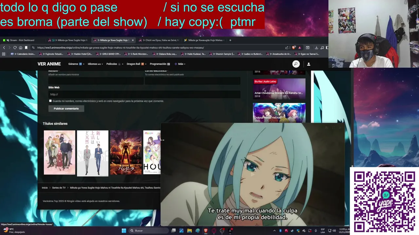Image resolution: width=419 pixels, height=235 pixels.
Task: Expand the Idiomas MX dropdown
Action: (95, 64)
